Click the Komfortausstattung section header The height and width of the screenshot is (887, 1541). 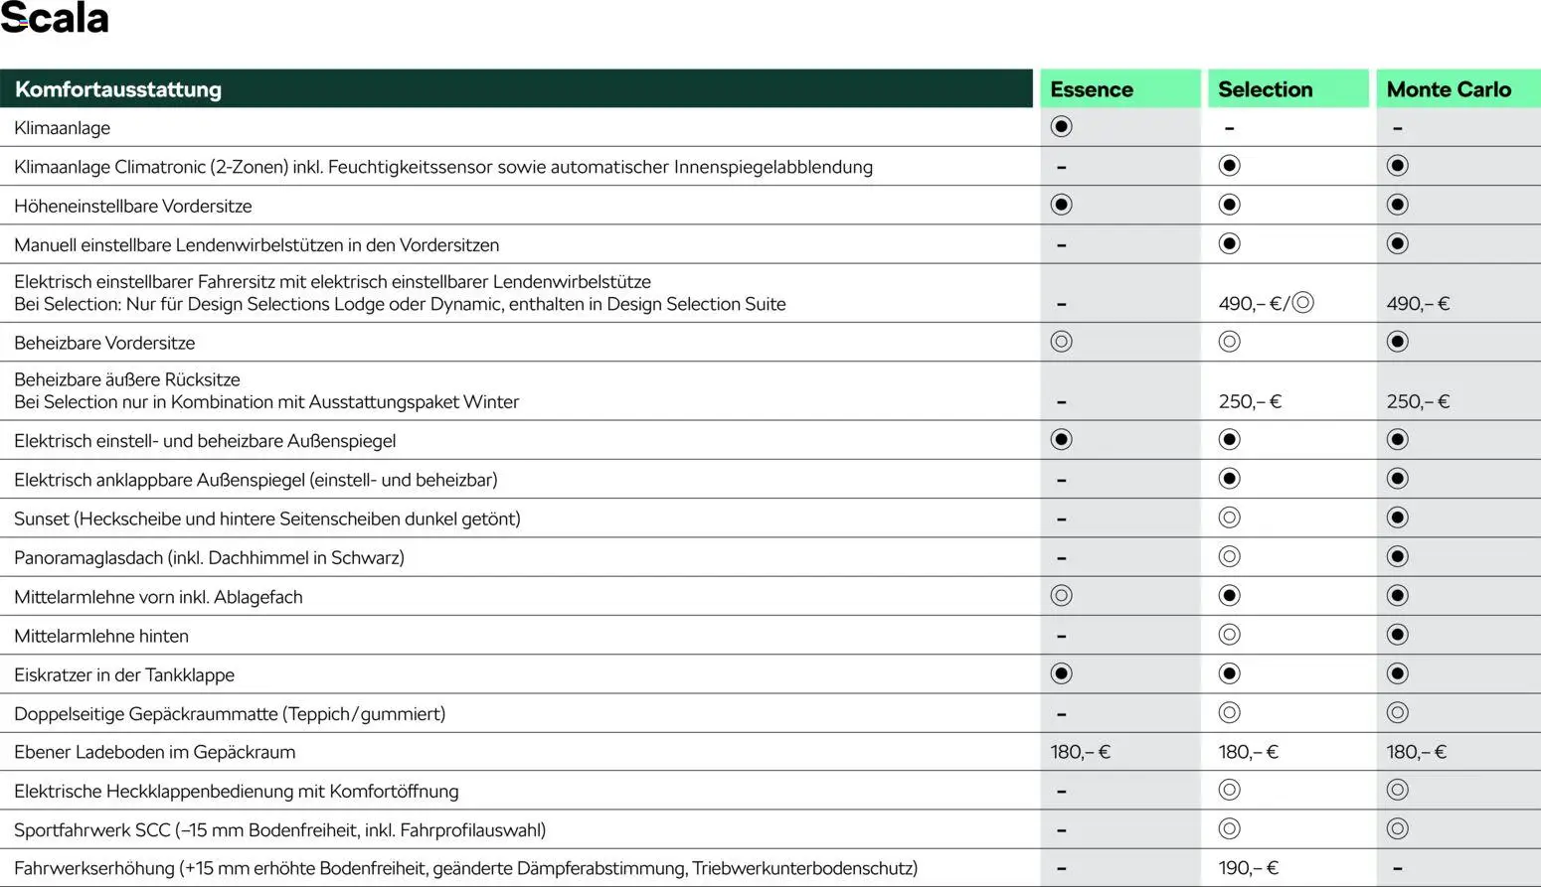tap(118, 89)
